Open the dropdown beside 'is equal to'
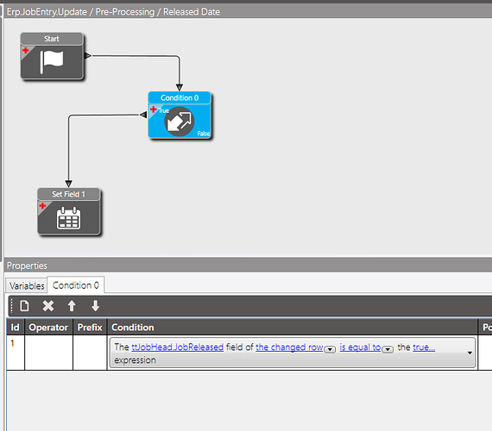 pyautogui.click(x=388, y=349)
